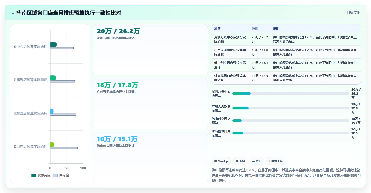Click the table data cell 18万 / 17.8万
The width and height of the screenshot is (371, 193).
[x=260, y=52]
